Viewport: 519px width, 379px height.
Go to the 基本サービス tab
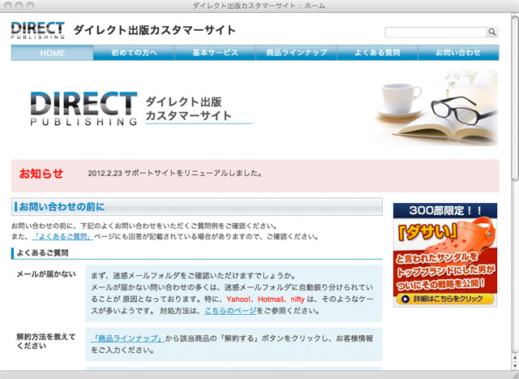215,53
